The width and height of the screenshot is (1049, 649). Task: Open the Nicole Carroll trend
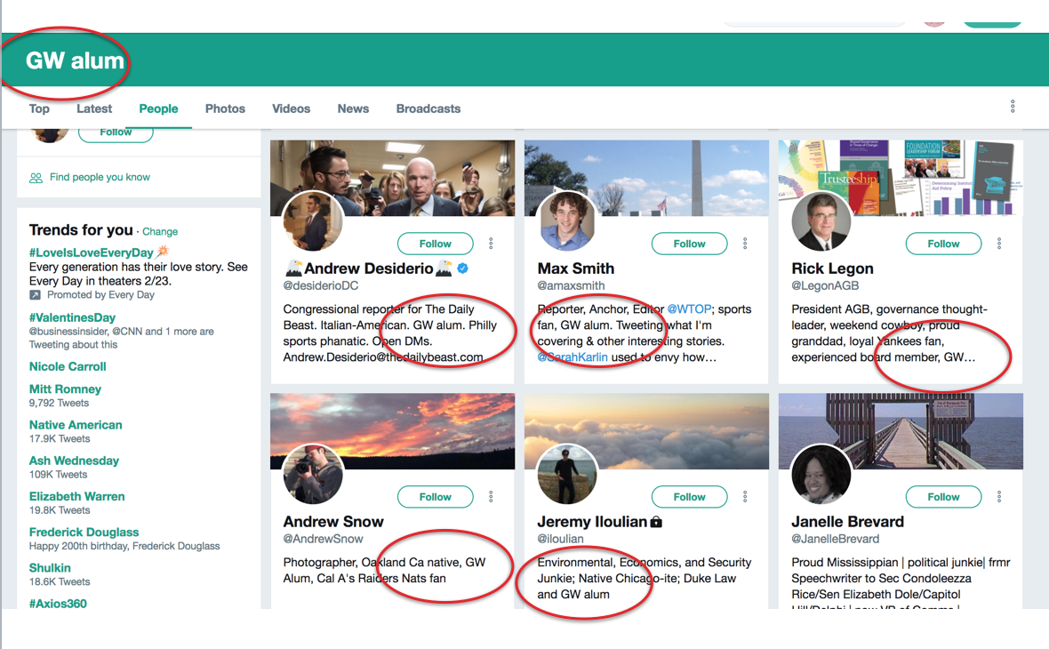tap(68, 366)
